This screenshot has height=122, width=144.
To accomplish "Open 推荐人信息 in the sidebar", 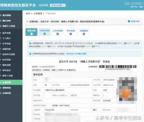I will click(8, 76).
